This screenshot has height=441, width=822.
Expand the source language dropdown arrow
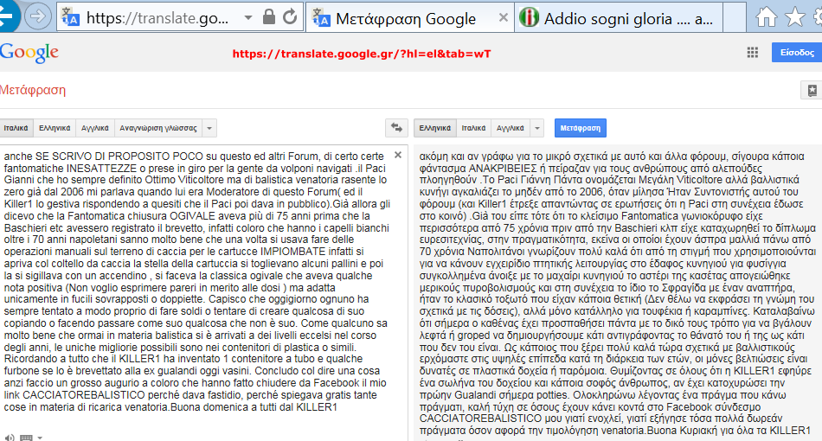coord(209,128)
